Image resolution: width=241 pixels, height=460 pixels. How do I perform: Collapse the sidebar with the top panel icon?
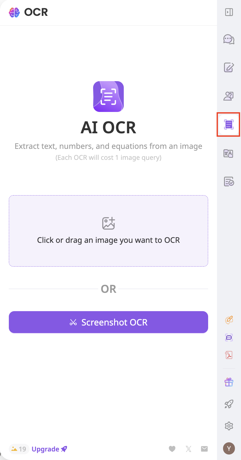coord(229,12)
